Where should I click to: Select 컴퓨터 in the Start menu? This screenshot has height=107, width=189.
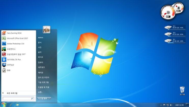41,62
